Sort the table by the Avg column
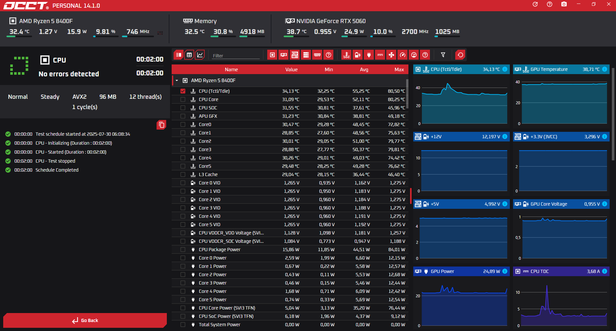 click(364, 70)
